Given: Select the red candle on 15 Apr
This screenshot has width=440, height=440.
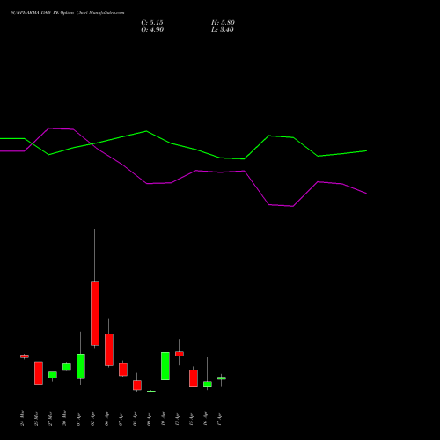Looking at the screenshot, I should (194, 378).
